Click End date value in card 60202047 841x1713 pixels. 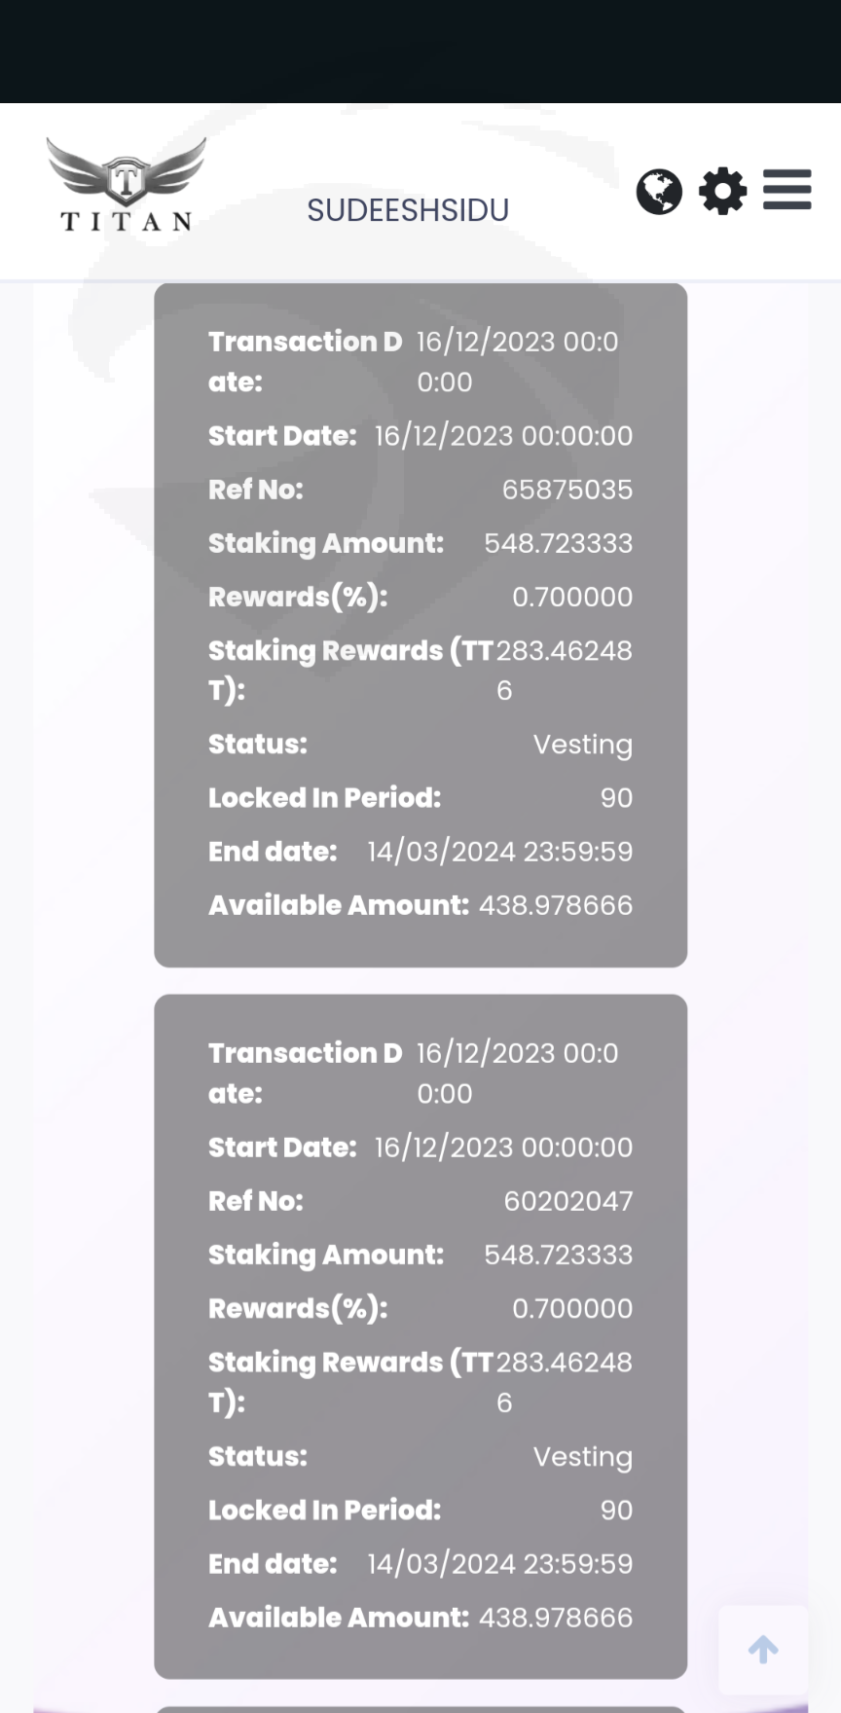coord(499,1563)
